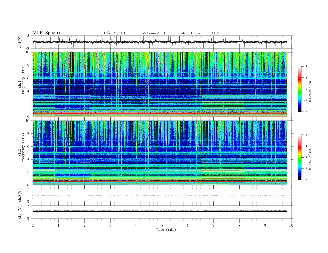Screen dimensions: 328x253
Task: Click the ch.1 voltage waveform trace
Action: 160,42
